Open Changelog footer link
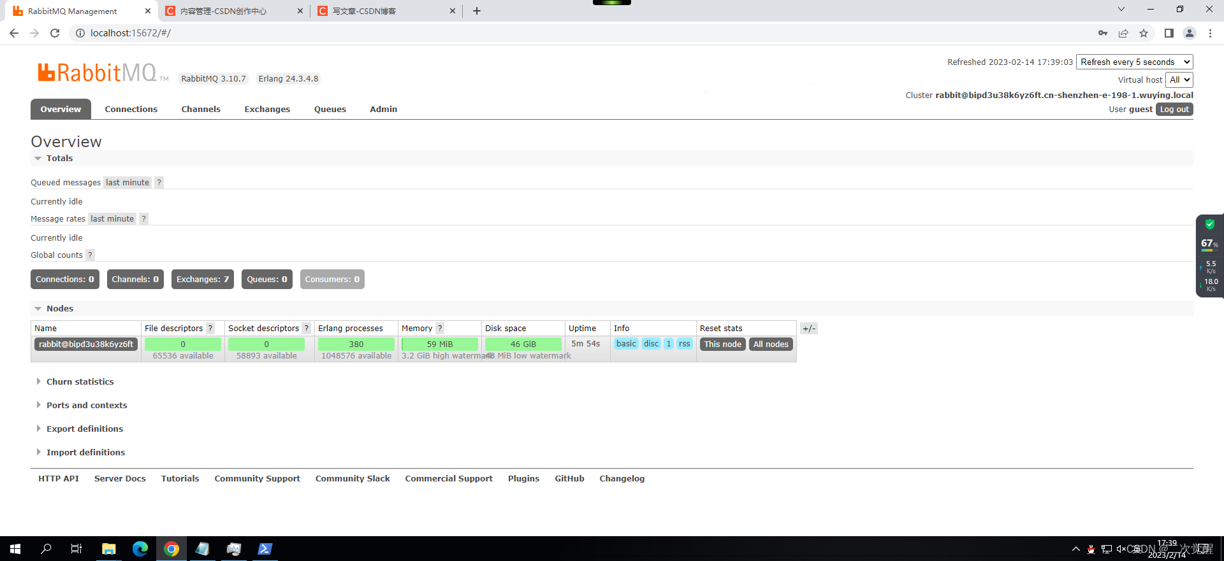This screenshot has height=561, width=1224. point(622,478)
